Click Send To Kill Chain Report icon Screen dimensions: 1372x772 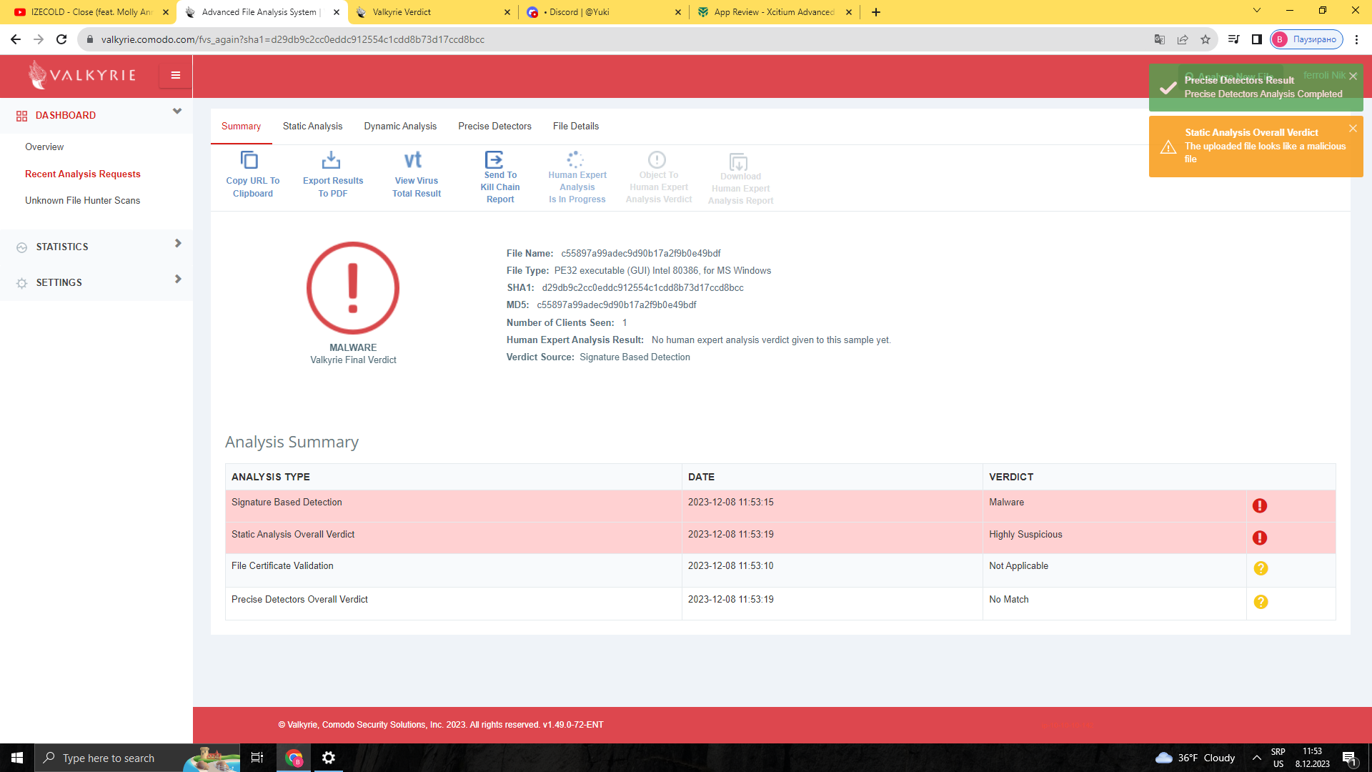pos(494,159)
